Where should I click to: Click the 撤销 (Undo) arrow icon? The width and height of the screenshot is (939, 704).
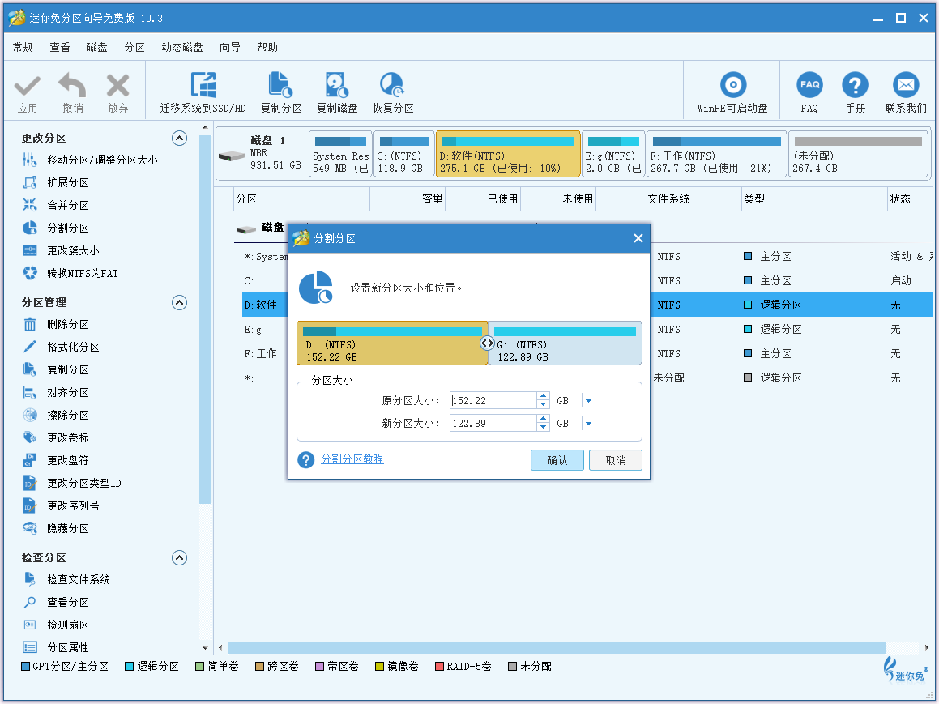coord(72,85)
